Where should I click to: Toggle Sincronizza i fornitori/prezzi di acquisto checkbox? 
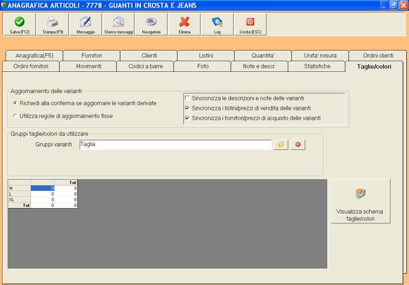tap(188, 118)
